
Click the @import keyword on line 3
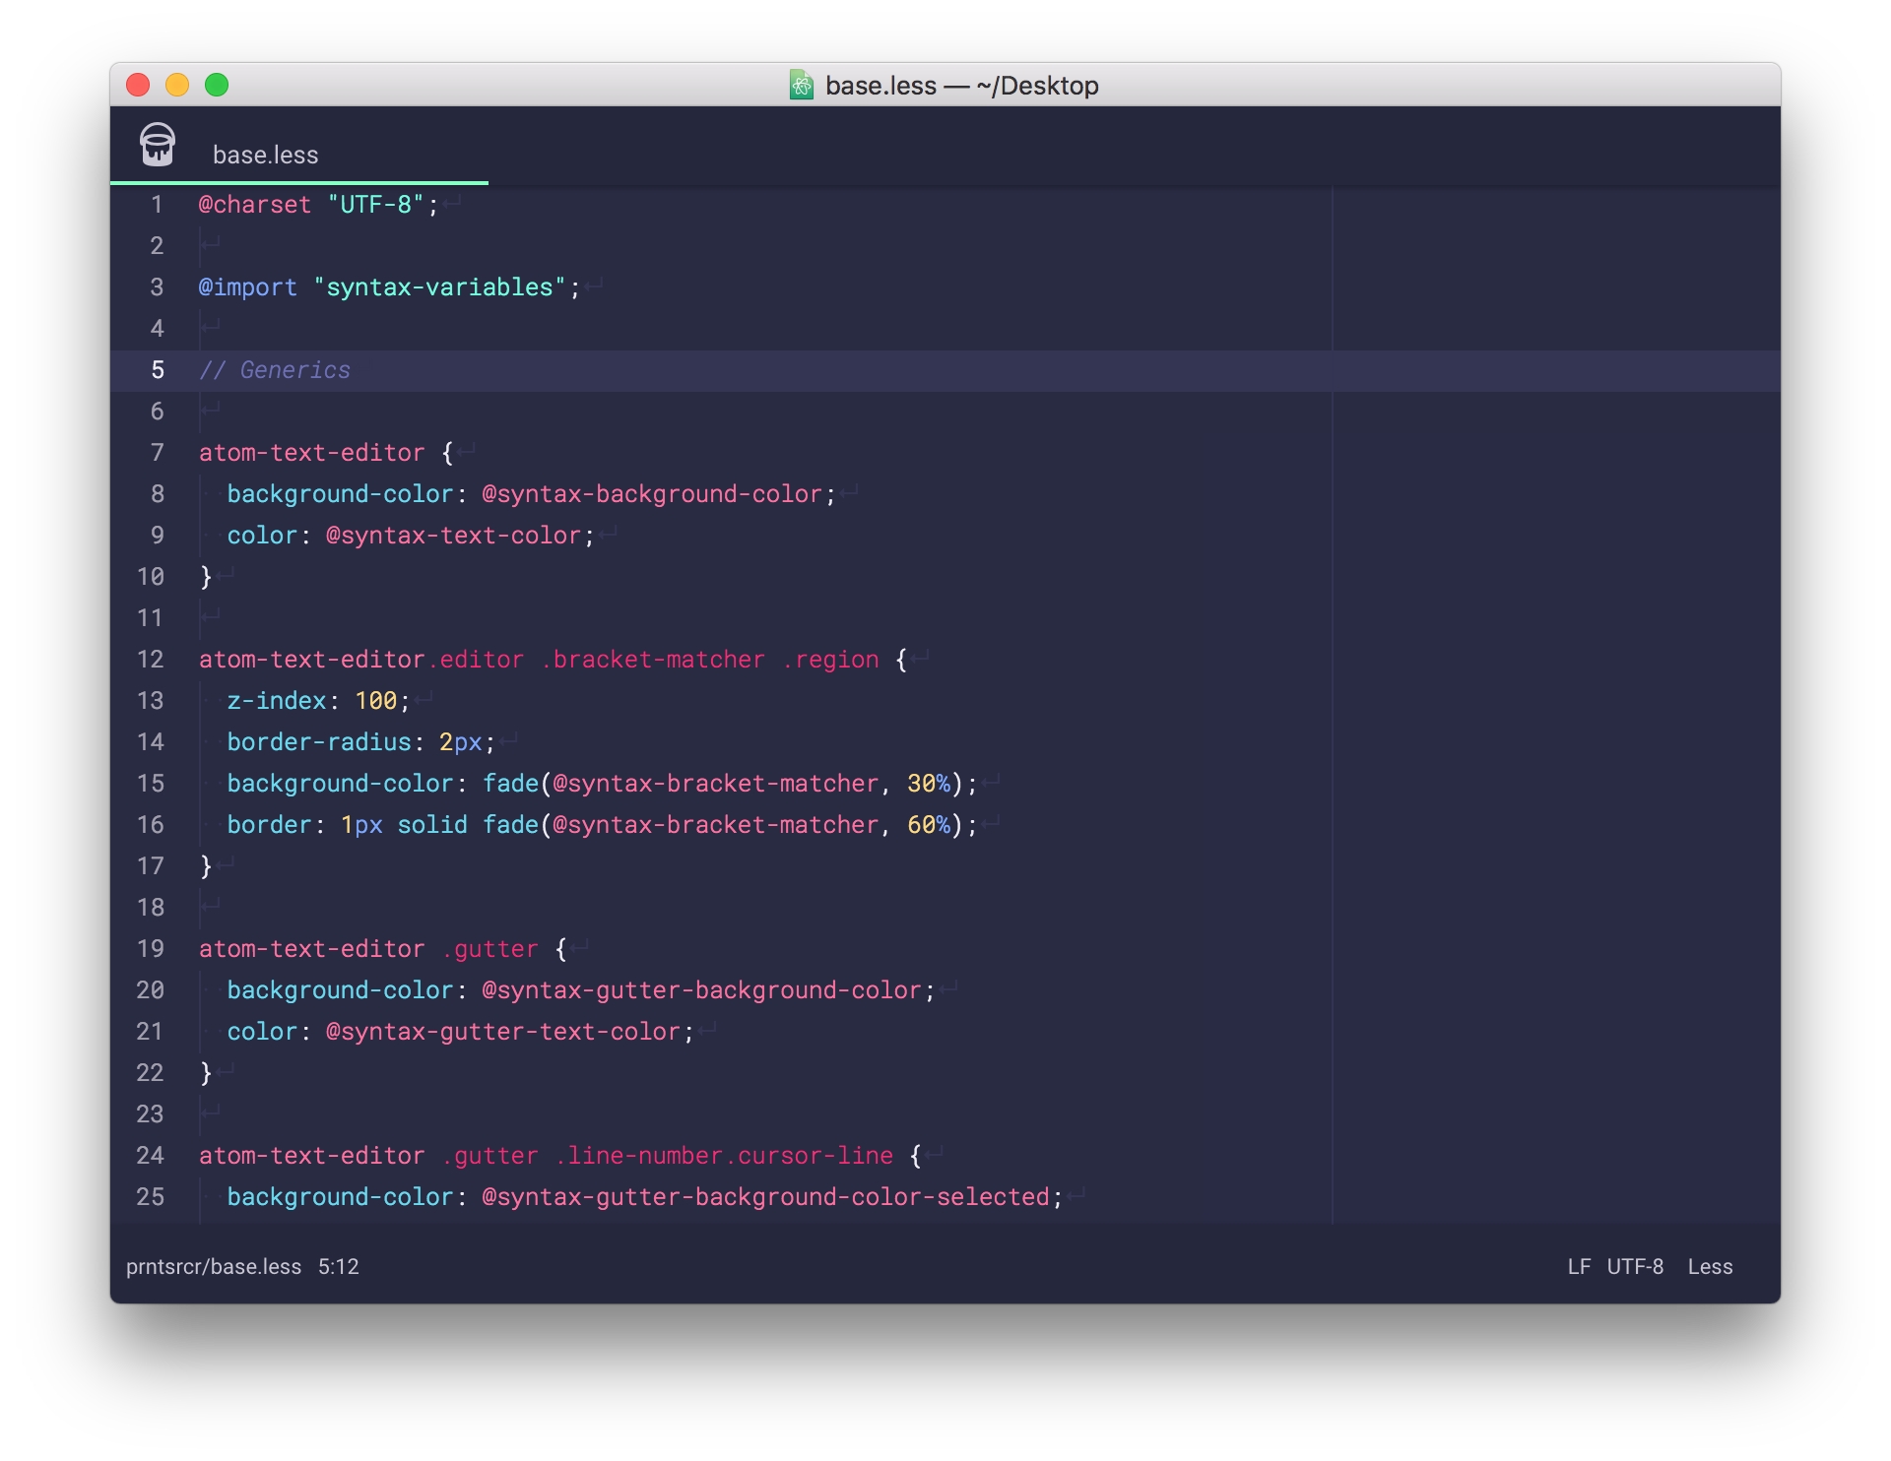[247, 287]
